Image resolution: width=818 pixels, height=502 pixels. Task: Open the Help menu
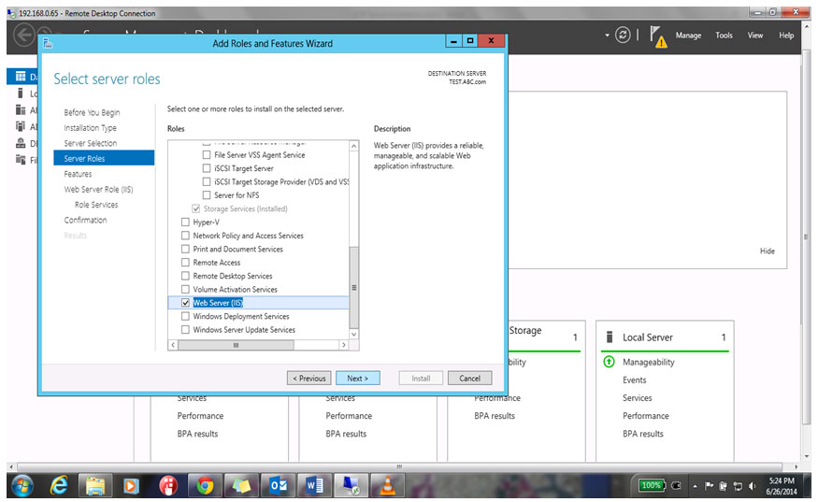(x=786, y=36)
